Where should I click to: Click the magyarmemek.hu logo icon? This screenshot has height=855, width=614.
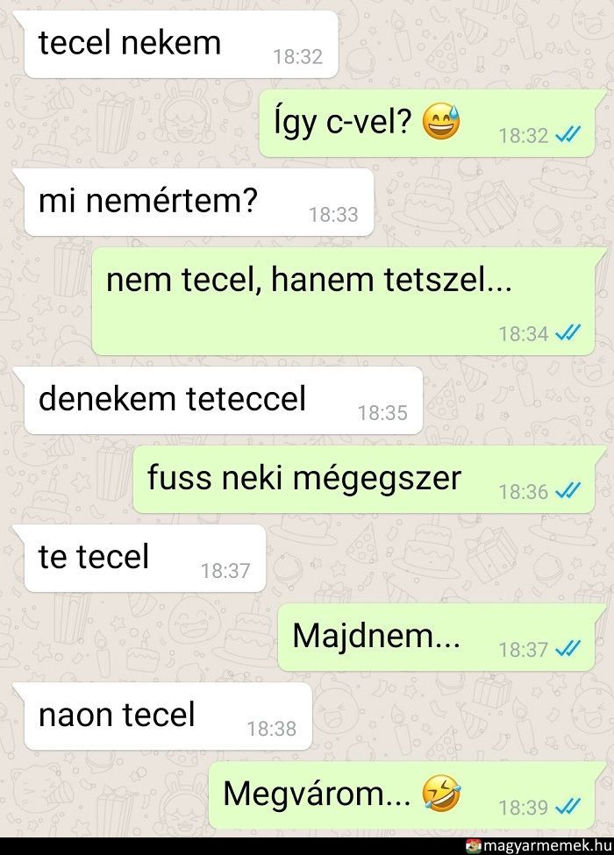[x=474, y=845]
